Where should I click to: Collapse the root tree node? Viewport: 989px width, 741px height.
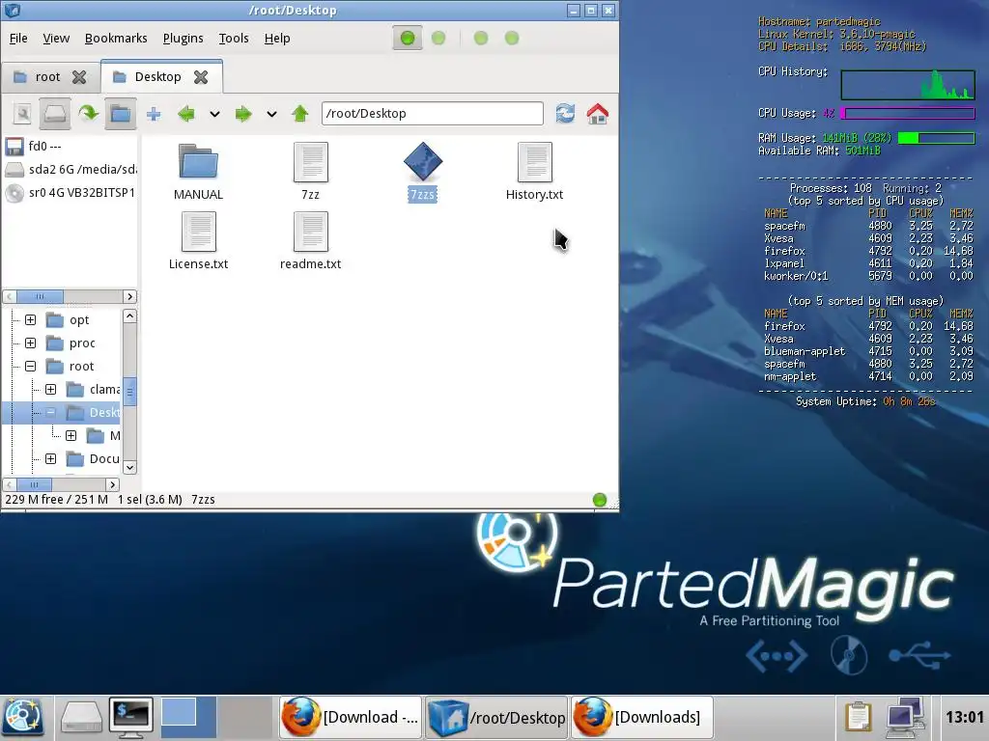(x=30, y=367)
